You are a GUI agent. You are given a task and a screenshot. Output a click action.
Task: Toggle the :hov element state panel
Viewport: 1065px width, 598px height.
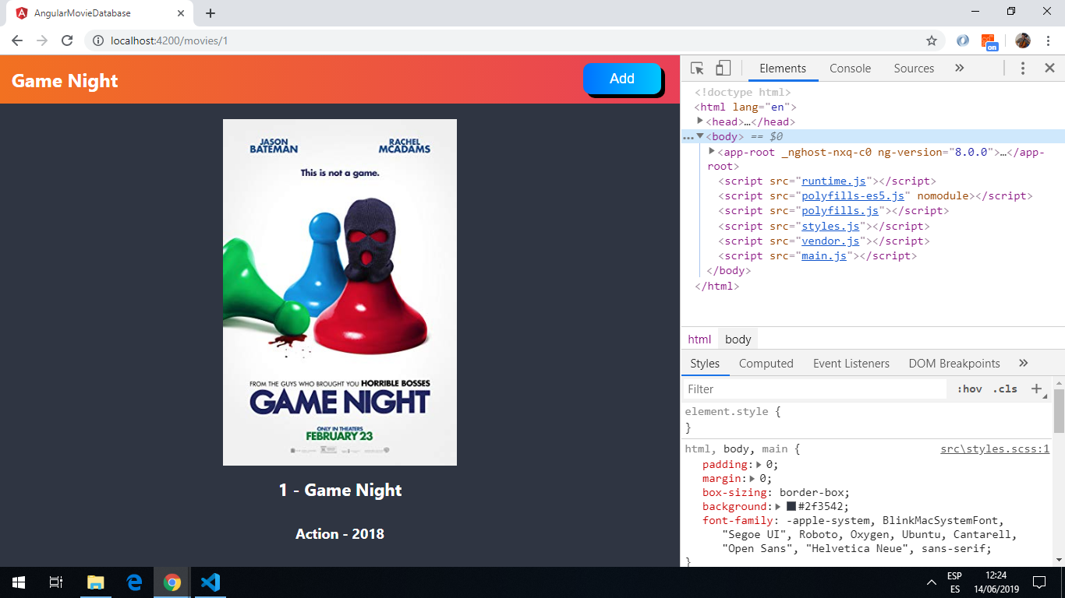969,389
